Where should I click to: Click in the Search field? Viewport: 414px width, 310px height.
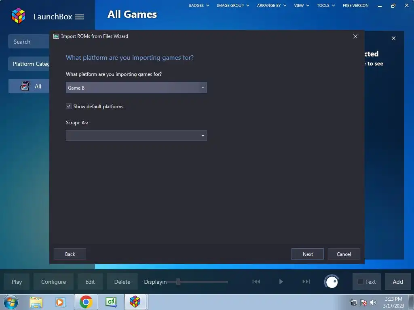click(29, 42)
